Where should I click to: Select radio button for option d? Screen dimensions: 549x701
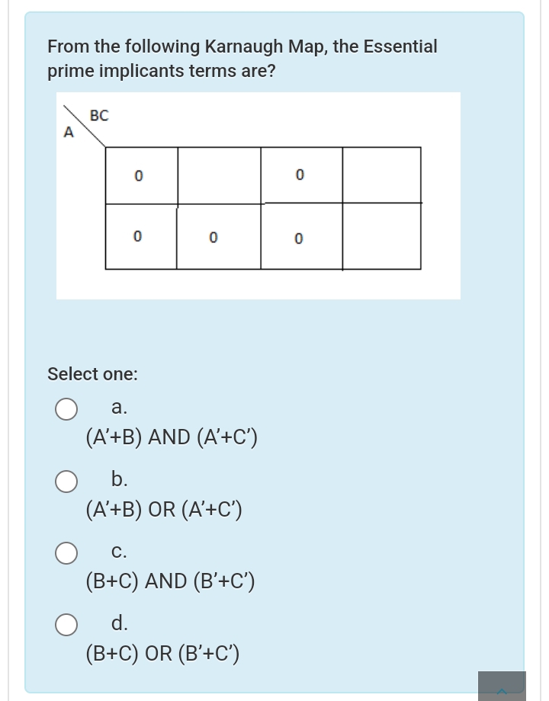click(x=66, y=624)
